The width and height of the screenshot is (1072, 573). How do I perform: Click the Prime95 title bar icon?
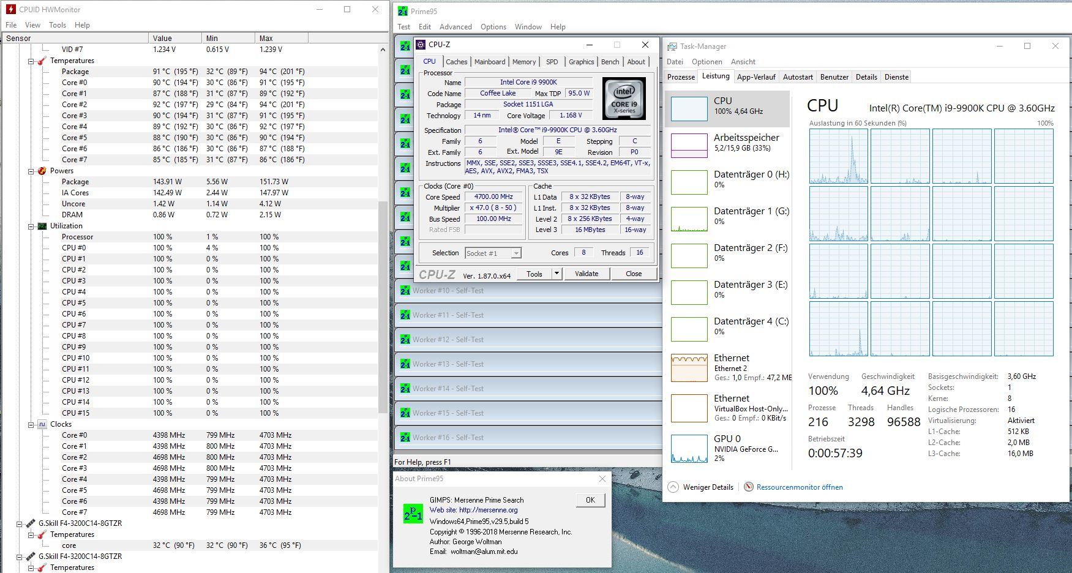pyautogui.click(x=402, y=11)
